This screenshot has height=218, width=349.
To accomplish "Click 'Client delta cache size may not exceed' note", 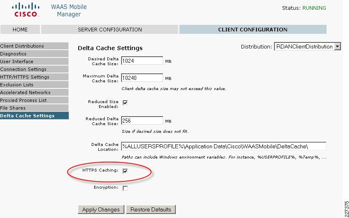I will 174,88.
